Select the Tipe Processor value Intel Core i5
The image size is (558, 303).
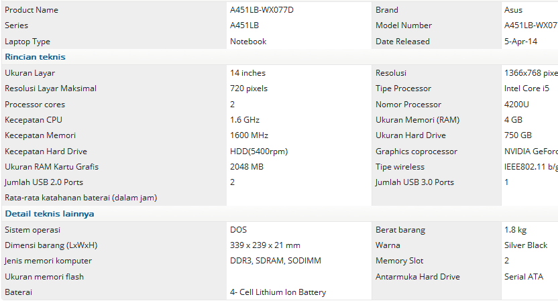coord(526,88)
